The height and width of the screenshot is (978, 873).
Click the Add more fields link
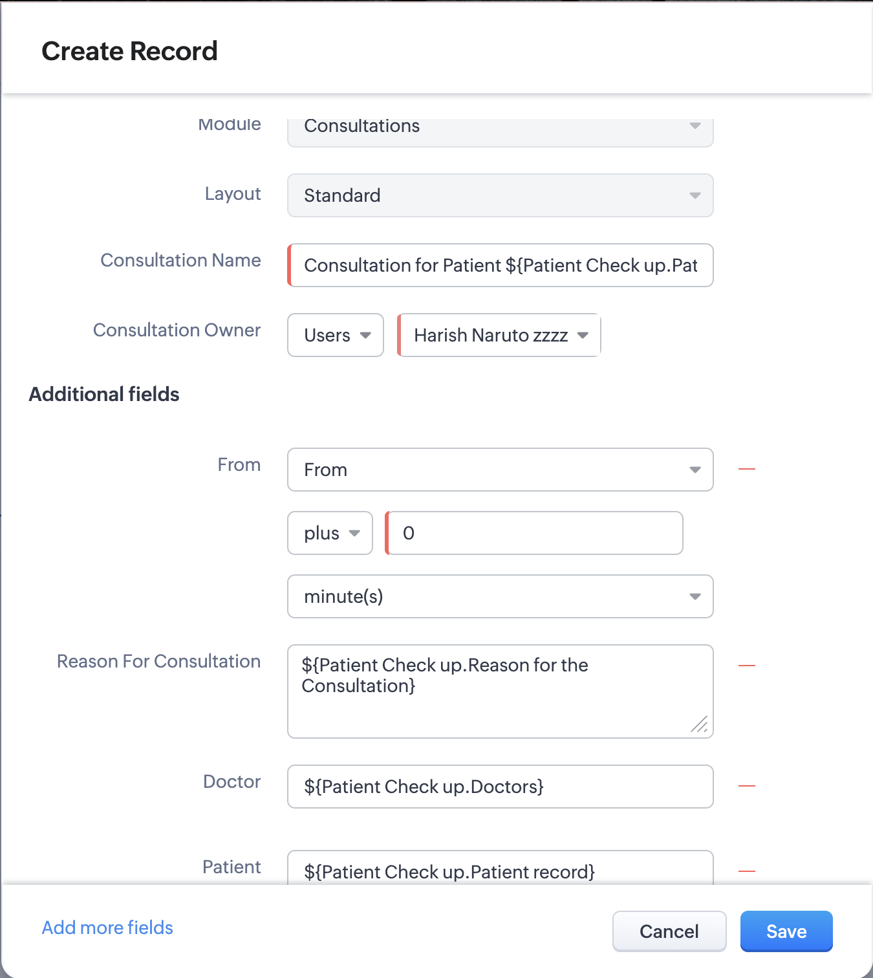[x=107, y=928]
